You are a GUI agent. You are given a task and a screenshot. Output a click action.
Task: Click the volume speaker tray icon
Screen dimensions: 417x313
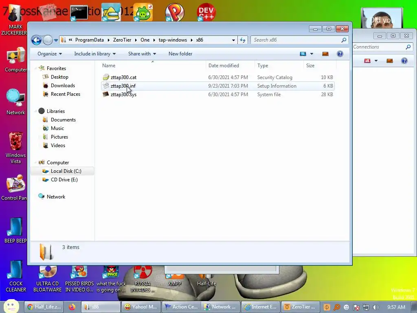click(x=376, y=307)
